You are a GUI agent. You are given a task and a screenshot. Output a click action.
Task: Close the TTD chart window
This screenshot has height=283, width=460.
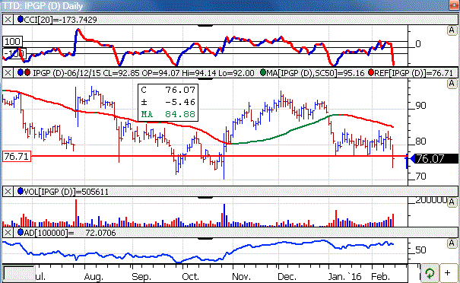click(453, 5)
